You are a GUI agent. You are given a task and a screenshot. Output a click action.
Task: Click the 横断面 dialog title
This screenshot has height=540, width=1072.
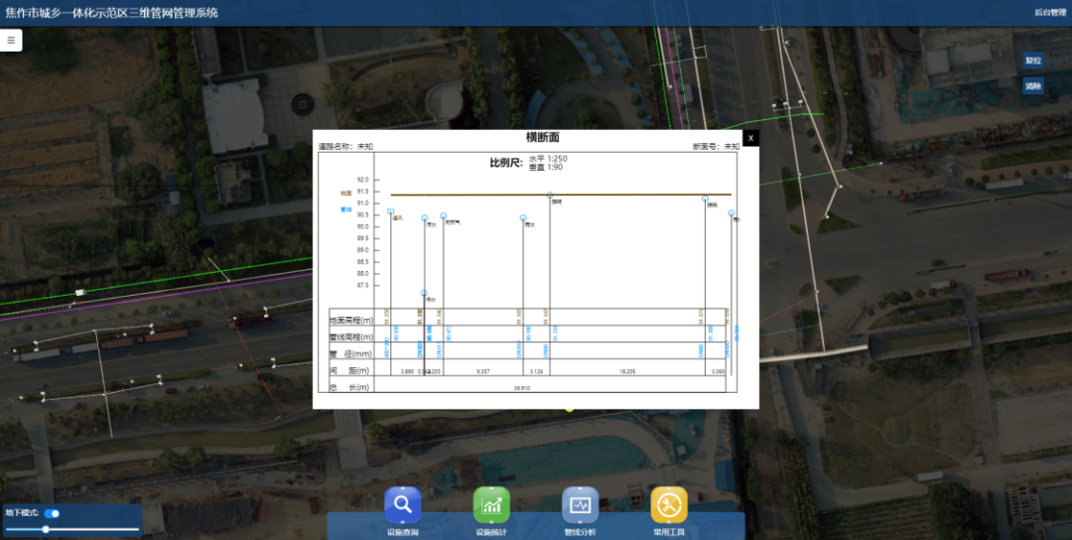click(542, 137)
